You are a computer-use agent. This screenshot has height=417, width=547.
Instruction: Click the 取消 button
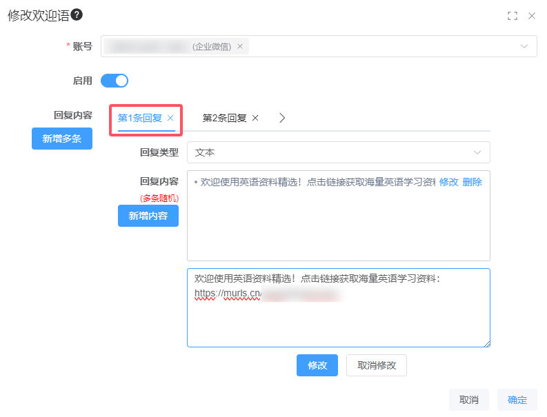click(x=469, y=400)
